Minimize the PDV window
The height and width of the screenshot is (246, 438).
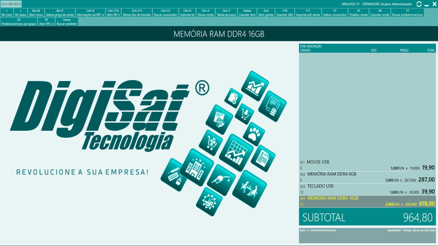pos(427,5)
